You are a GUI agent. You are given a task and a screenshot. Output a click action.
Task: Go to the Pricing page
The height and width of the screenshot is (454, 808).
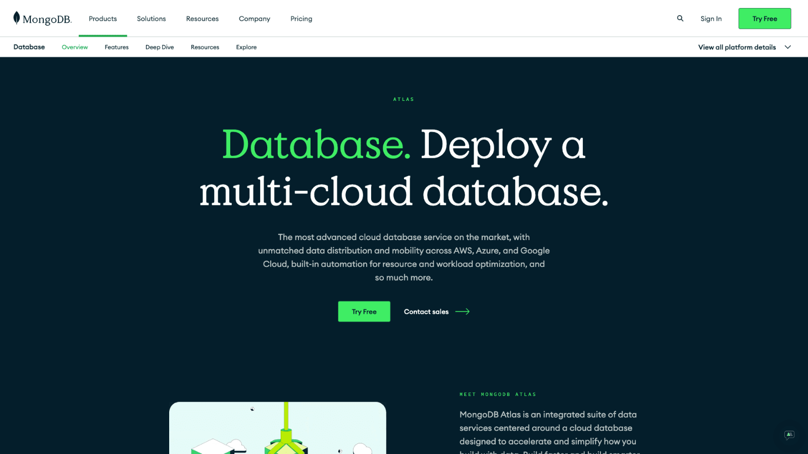click(301, 19)
